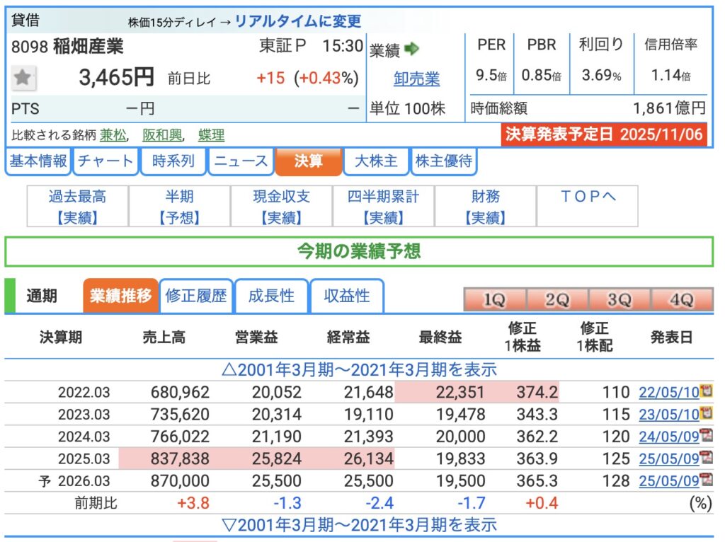Toggle the 4Q quarter button

coord(681,299)
